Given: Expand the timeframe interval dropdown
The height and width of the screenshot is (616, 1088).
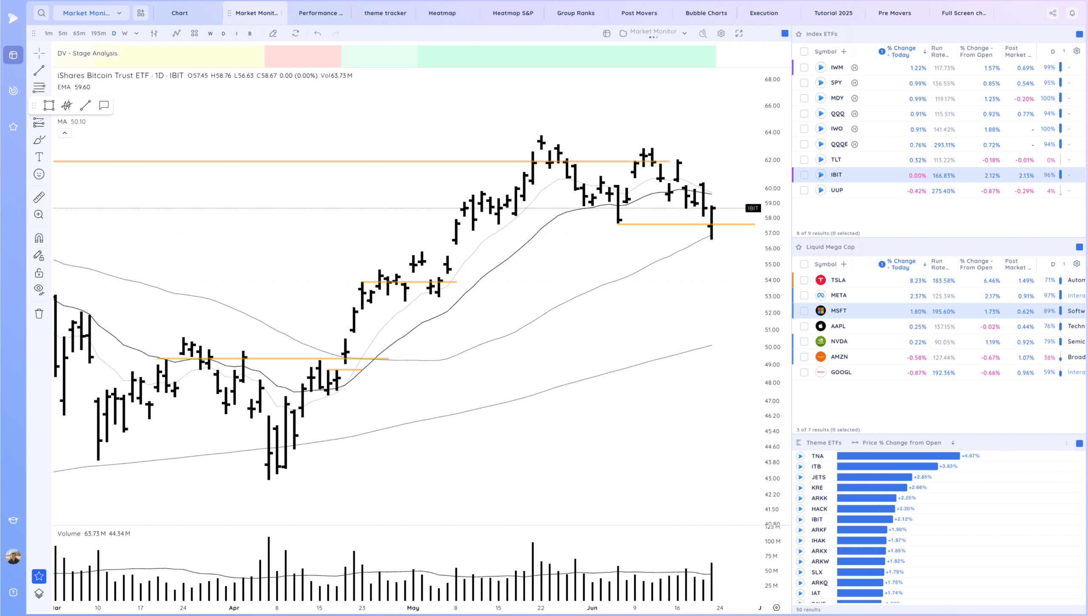Looking at the screenshot, I should click(136, 34).
